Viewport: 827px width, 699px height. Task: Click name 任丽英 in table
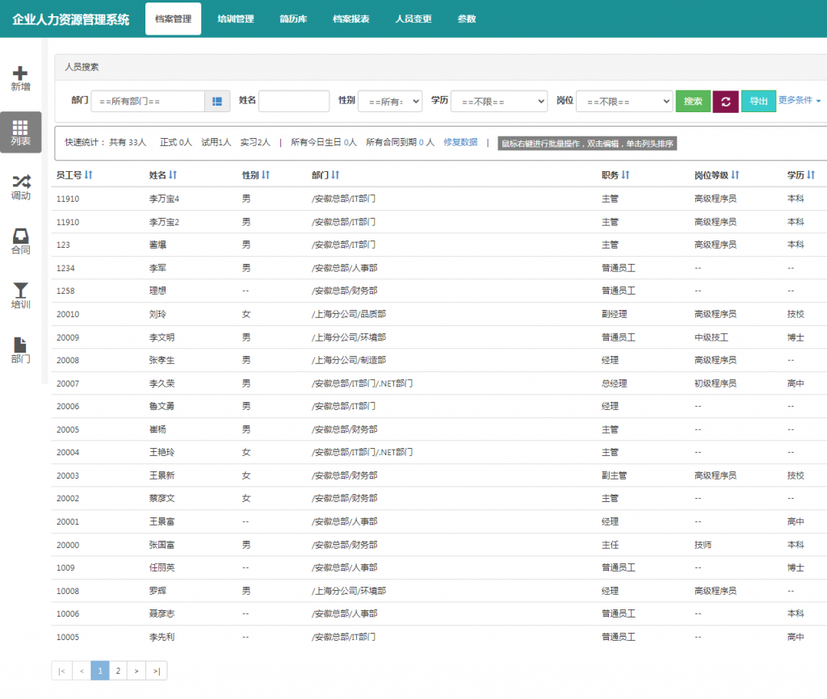(x=162, y=567)
